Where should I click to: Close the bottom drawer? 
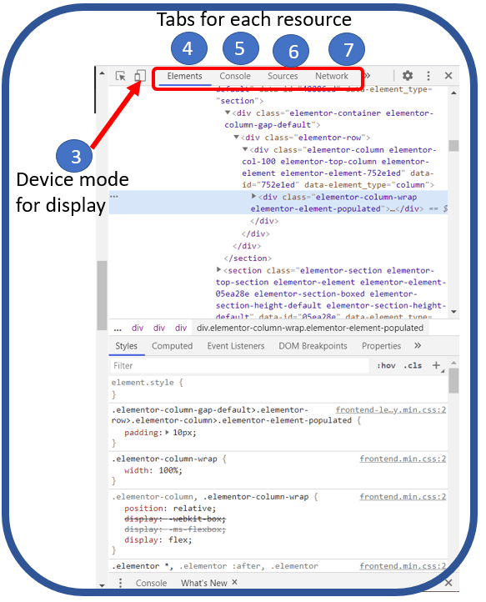pos(448,583)
